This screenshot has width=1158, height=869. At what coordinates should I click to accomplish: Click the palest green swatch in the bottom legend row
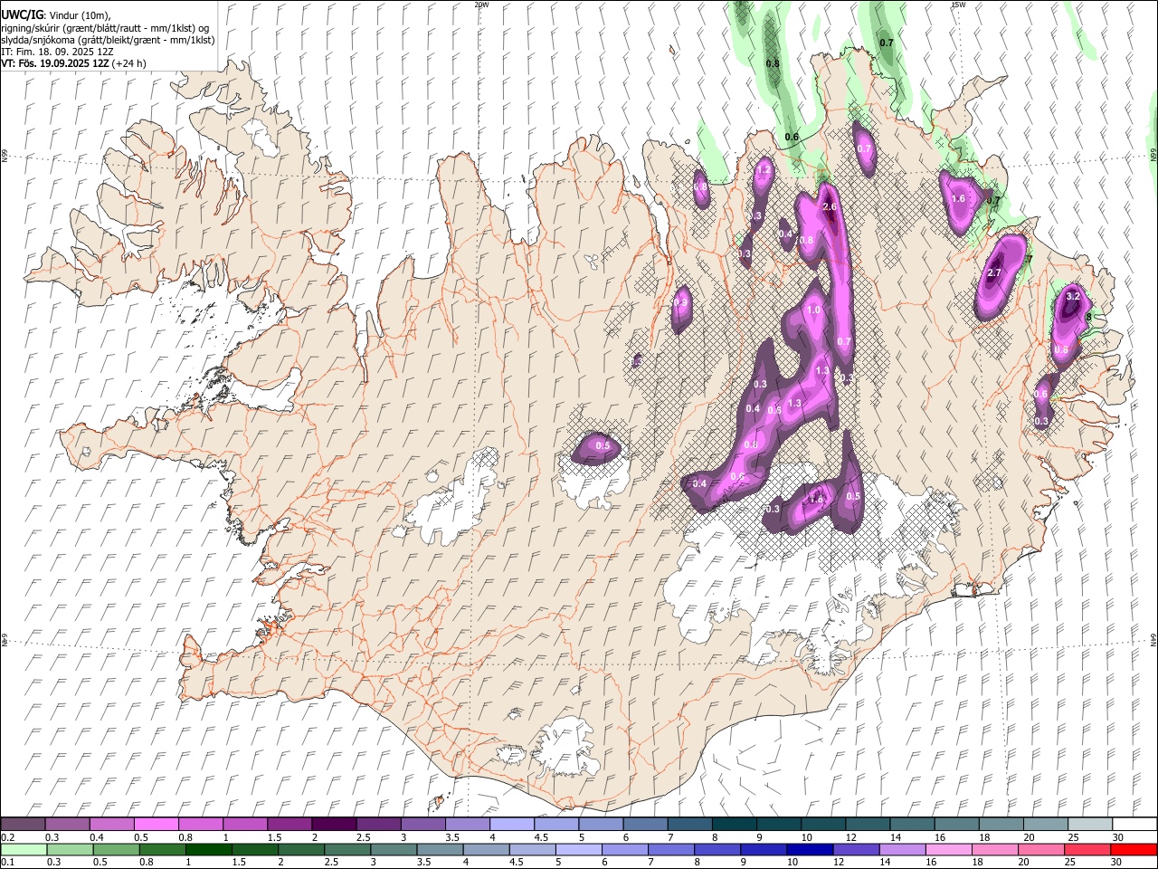(x=24, y=849)
